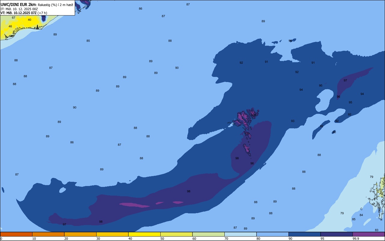This screenshot has width=385, height=241.
Task: Click the 30–40 amber legend swatch
Action: pyautogui.click(x=112, y=234)
